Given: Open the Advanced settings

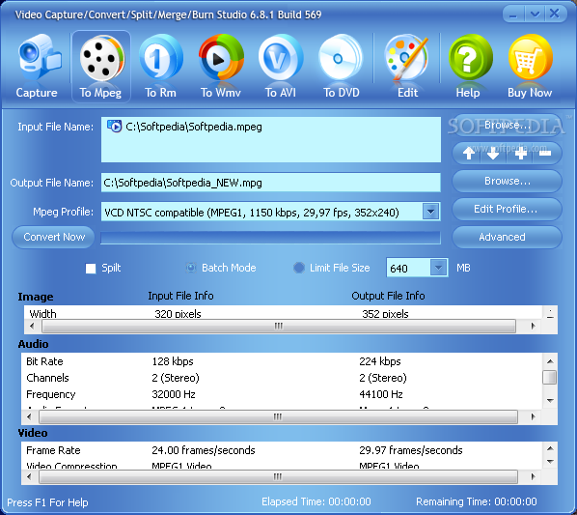Looking at the screenshot, I should [x=507, y=237].
